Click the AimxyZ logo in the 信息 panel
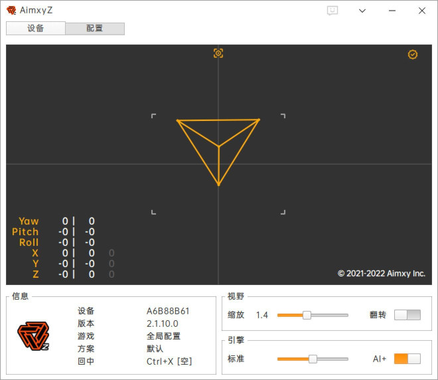 pos(33,336)
